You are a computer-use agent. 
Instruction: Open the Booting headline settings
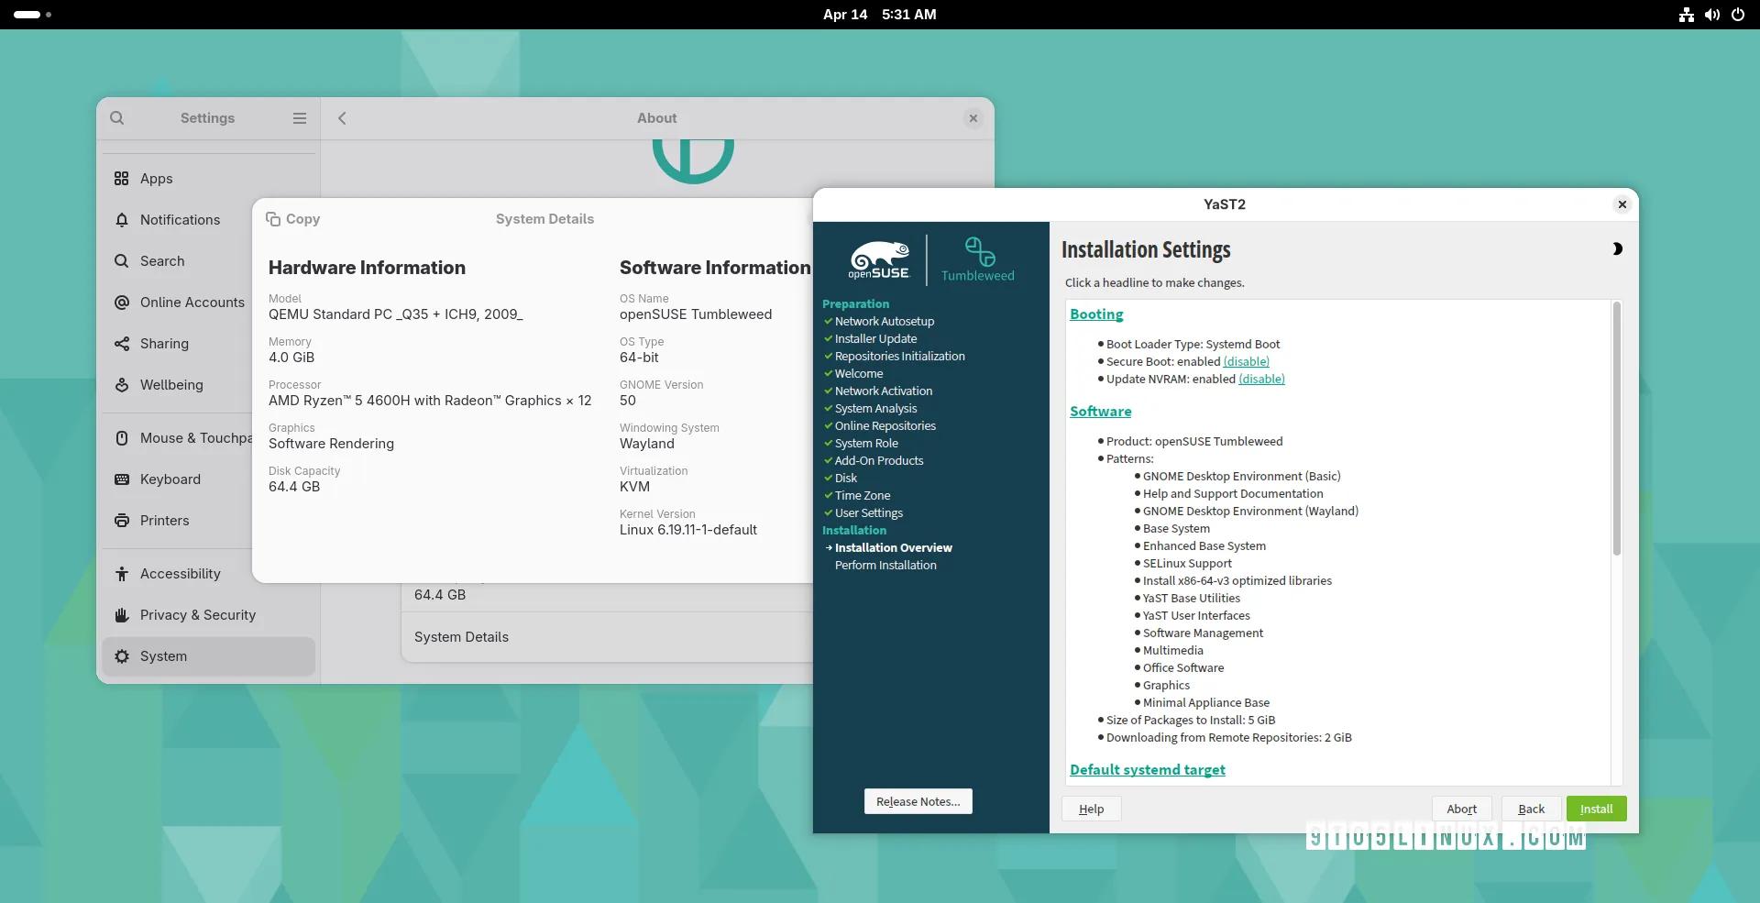click(1096, 314)
